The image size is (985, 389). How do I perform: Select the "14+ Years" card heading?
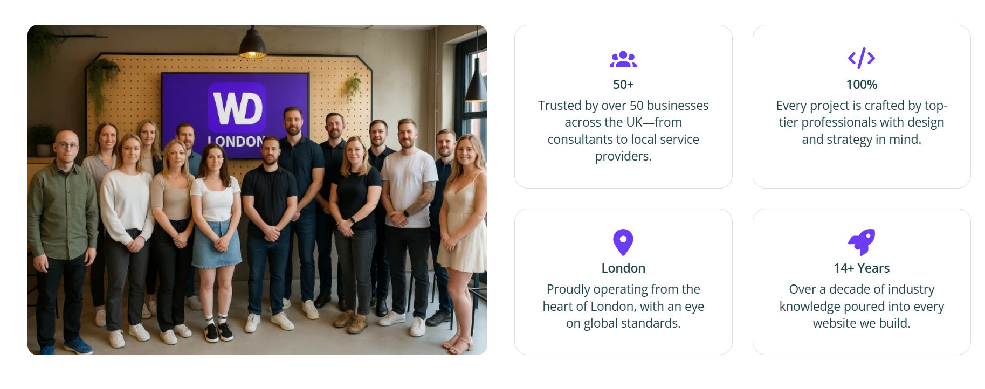tap(861, 268)
